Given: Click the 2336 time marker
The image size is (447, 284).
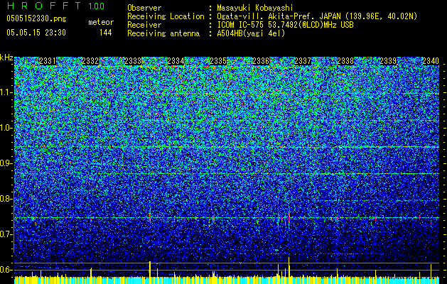Looking at the screenshot, I should pyautogui.click(x=261, y=61).
